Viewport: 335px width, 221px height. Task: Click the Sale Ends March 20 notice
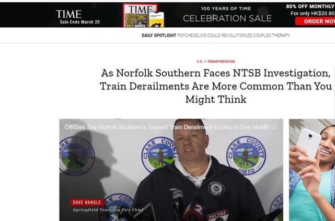tap(79, 22)
